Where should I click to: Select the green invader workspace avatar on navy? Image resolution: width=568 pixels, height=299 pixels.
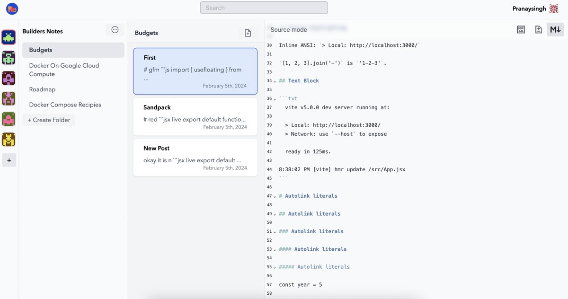tap(9, 37)
